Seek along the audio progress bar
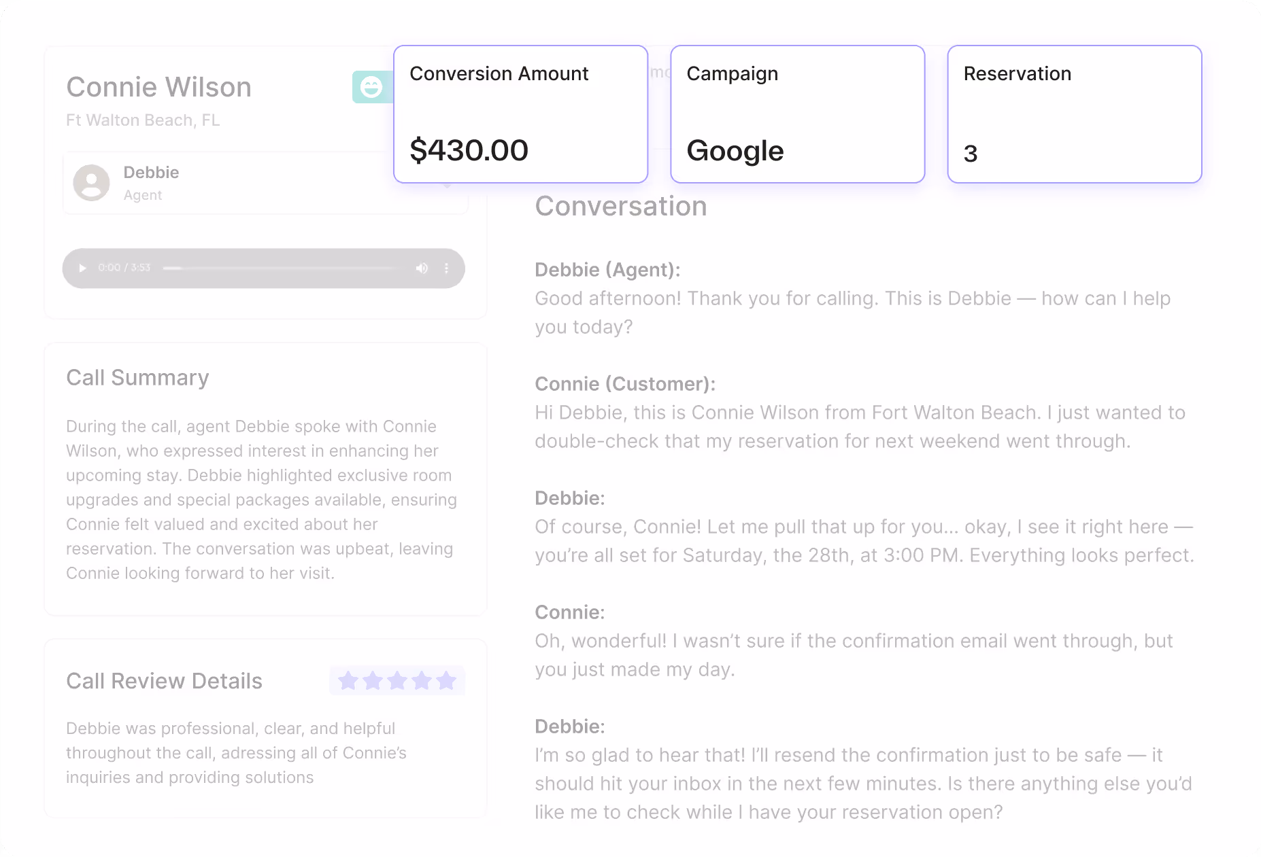The width and height of the screenshot is (1261, 857). coord(279,268)
